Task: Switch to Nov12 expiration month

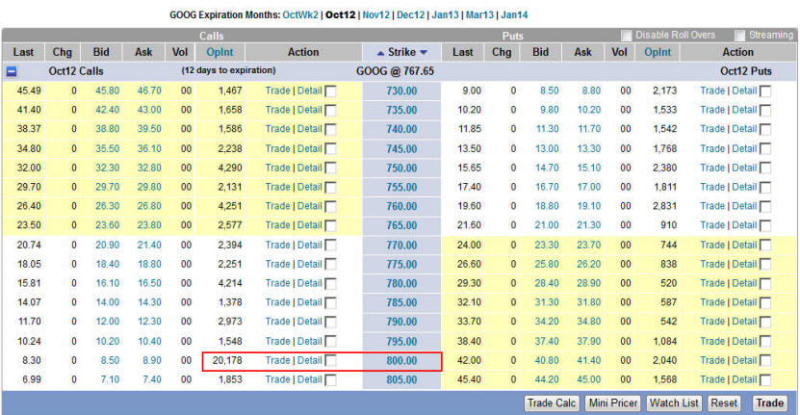Action: point(377,15)
